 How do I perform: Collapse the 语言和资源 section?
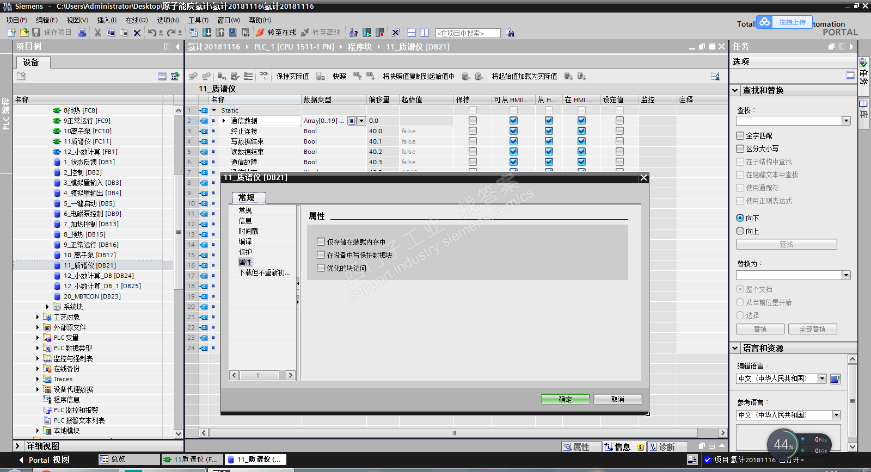735,348
